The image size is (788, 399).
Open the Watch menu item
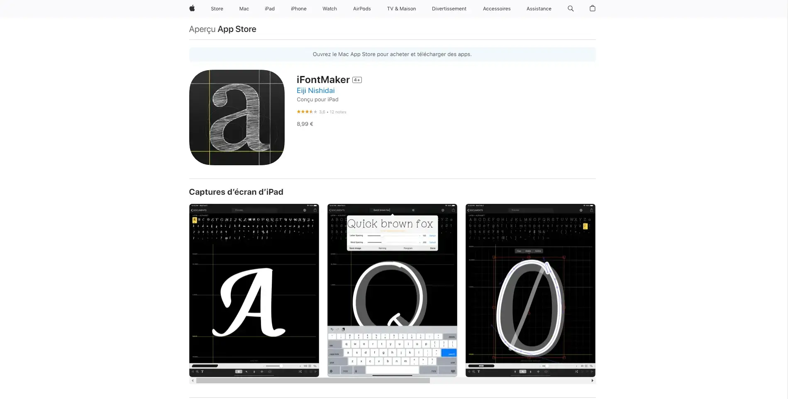329,9
